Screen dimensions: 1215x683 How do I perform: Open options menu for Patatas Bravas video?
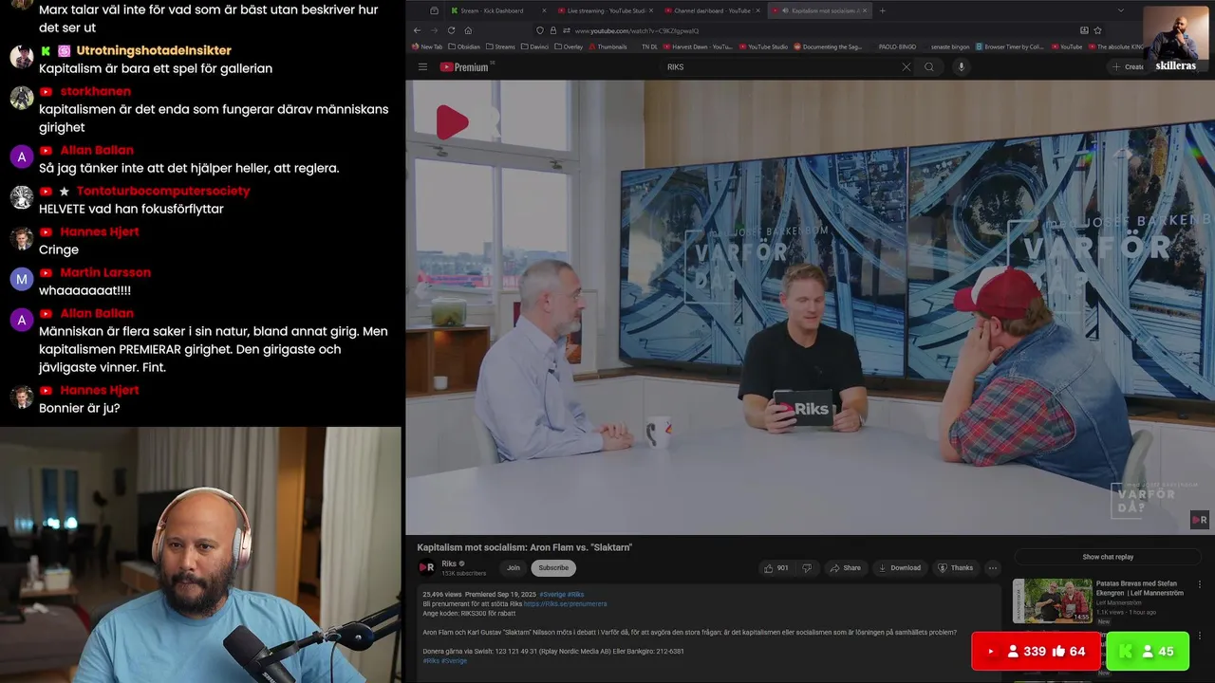(1199, 584)
